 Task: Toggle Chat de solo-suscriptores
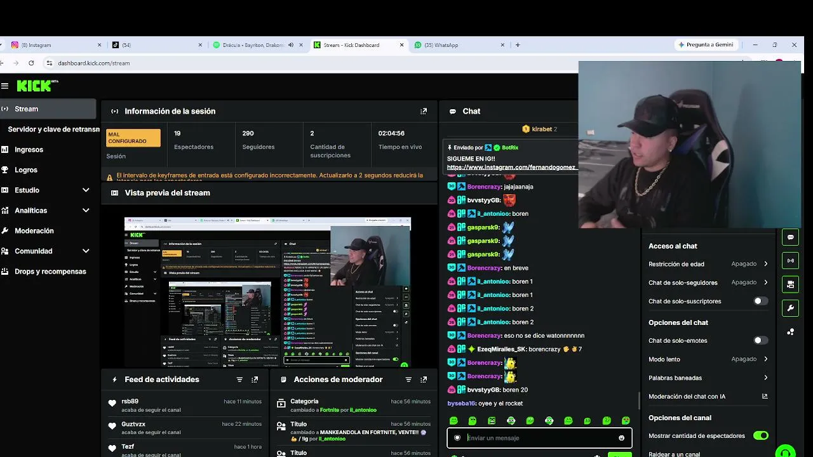pos(760,301)
